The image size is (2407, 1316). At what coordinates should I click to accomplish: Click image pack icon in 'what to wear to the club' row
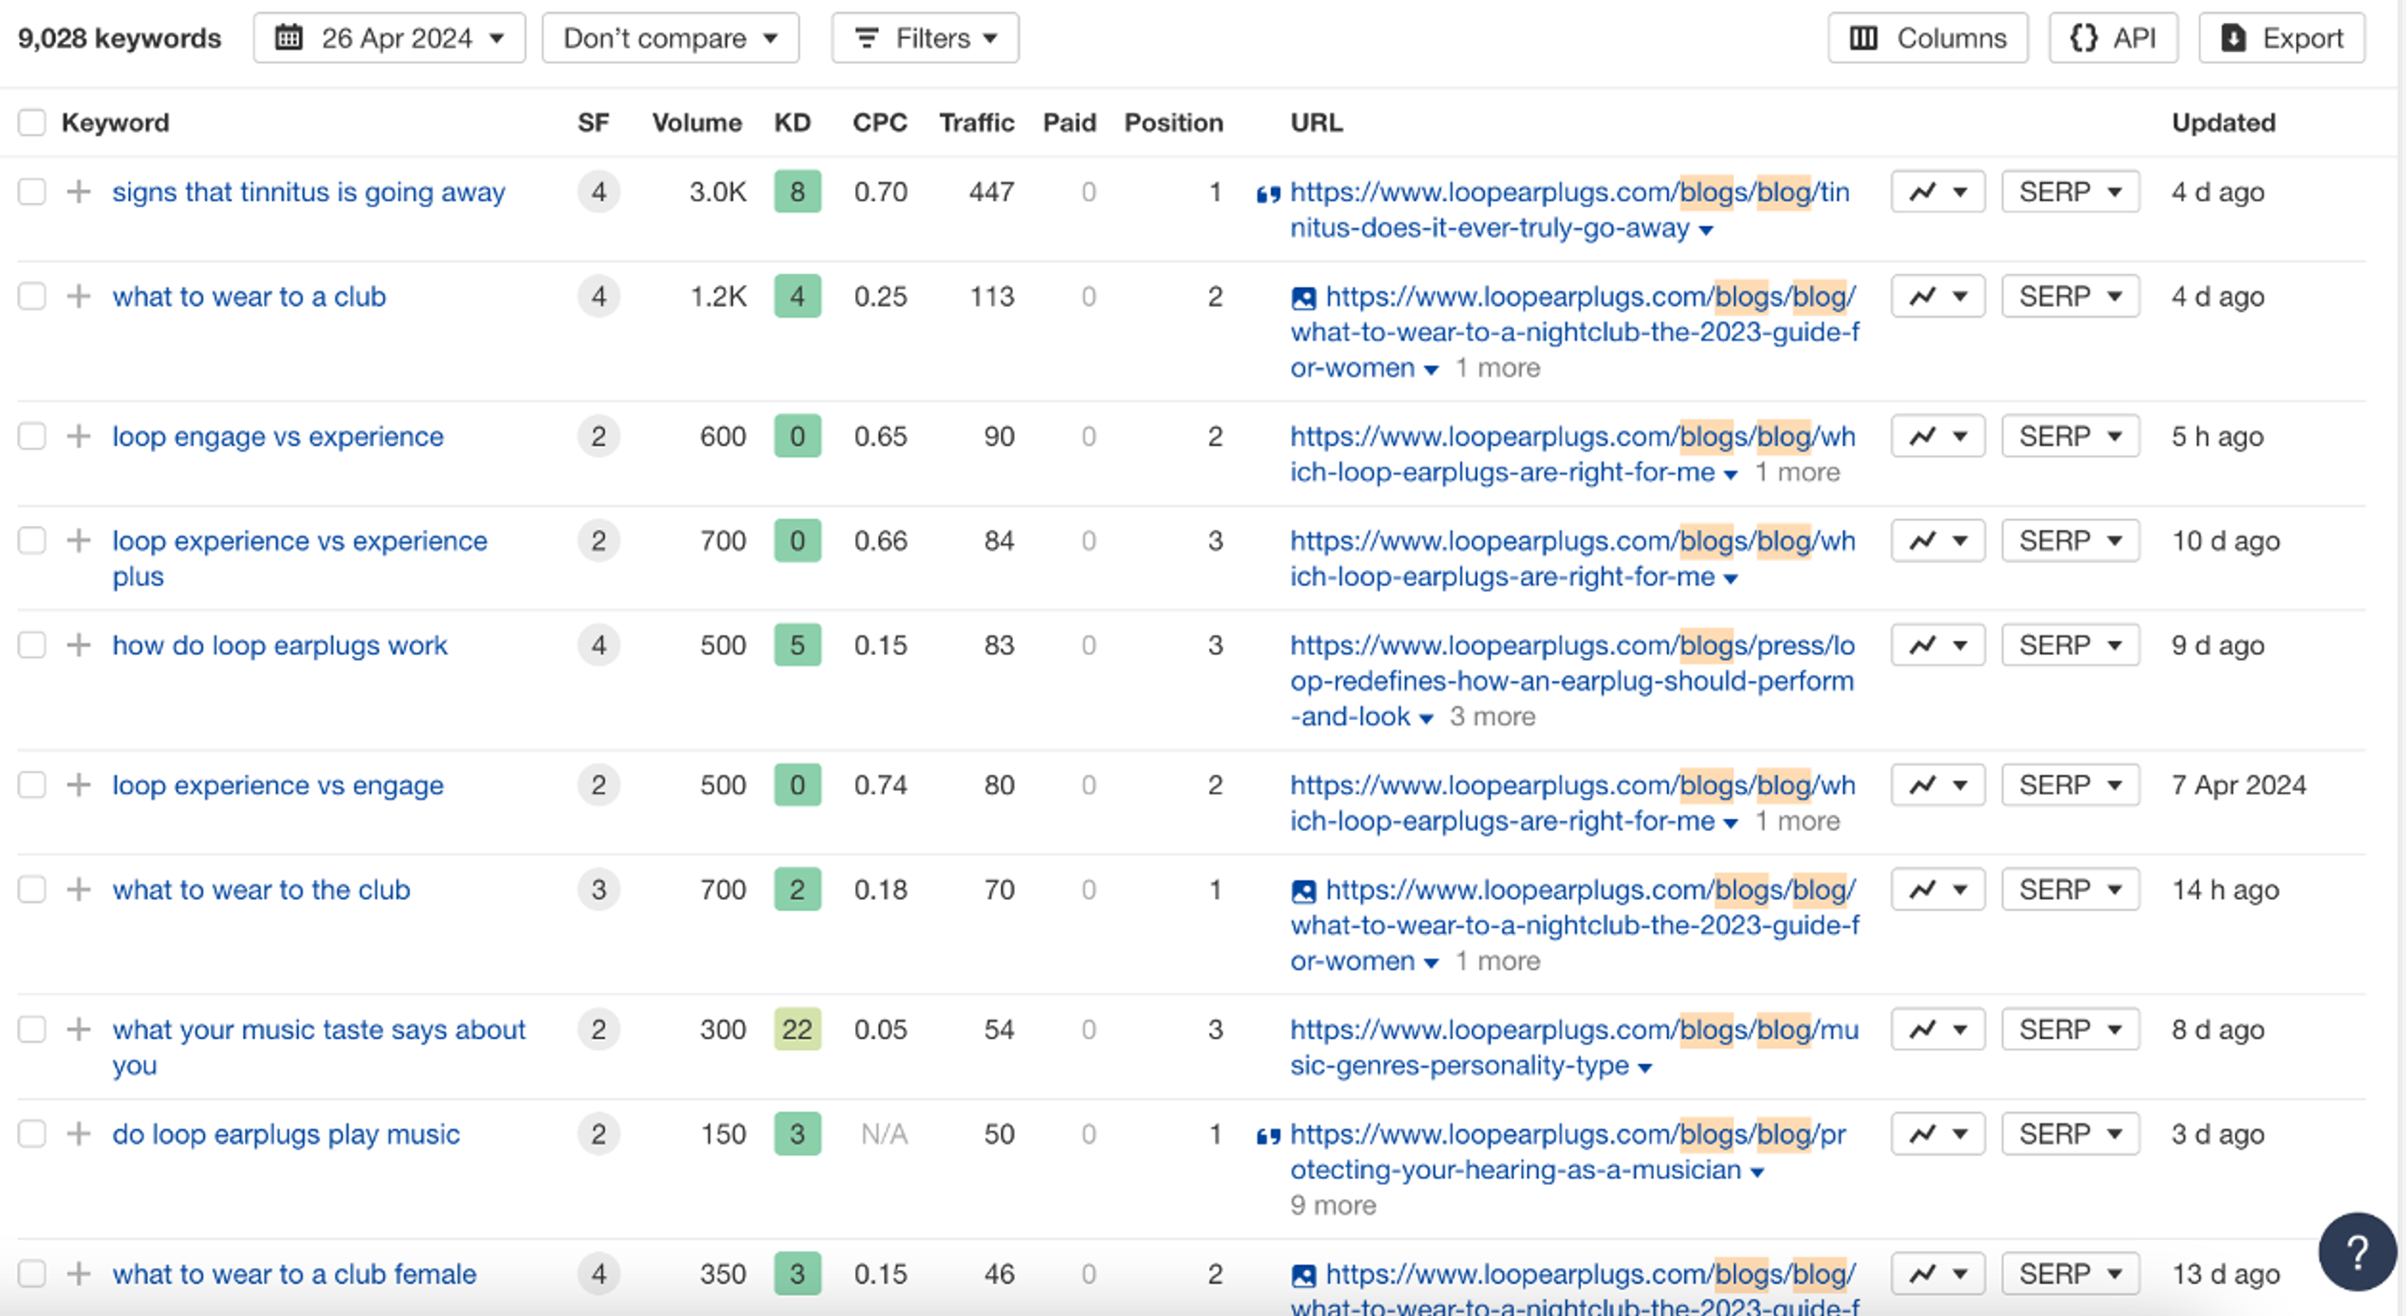[1304, 891]
